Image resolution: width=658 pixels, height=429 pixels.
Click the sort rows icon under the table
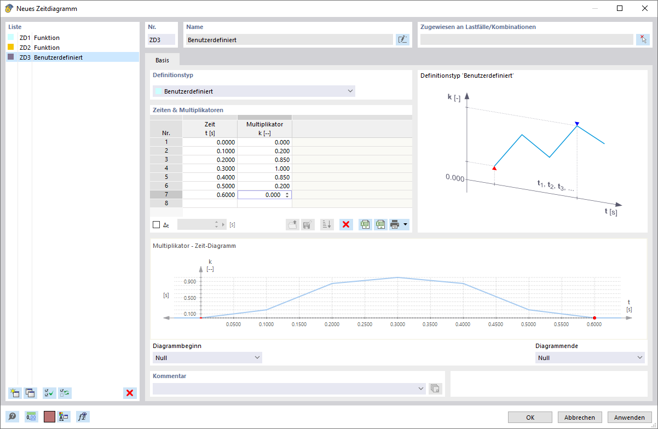(x=327, y=224)
